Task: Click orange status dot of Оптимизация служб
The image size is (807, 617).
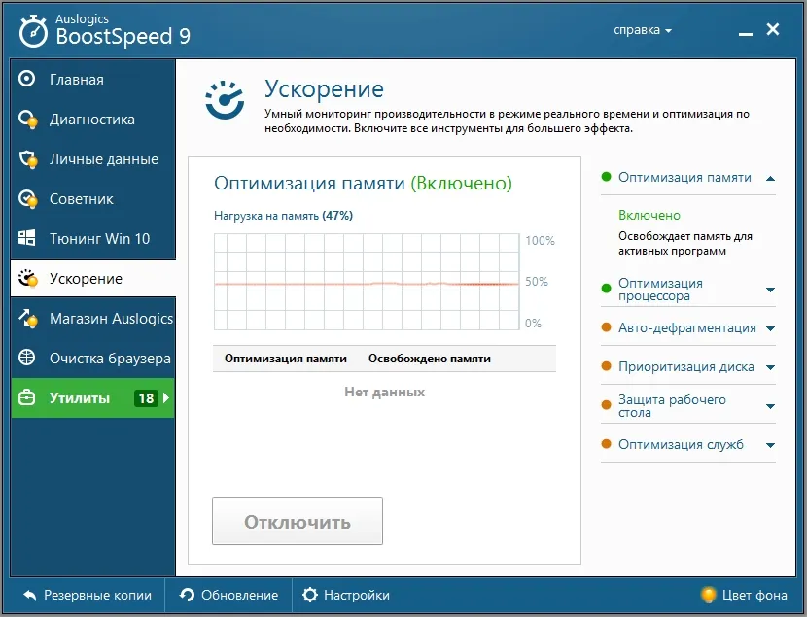Action: tap(607, 444)
